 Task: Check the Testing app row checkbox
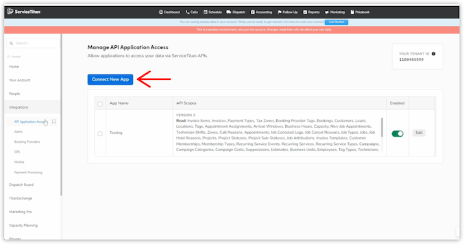click(100, 134)
